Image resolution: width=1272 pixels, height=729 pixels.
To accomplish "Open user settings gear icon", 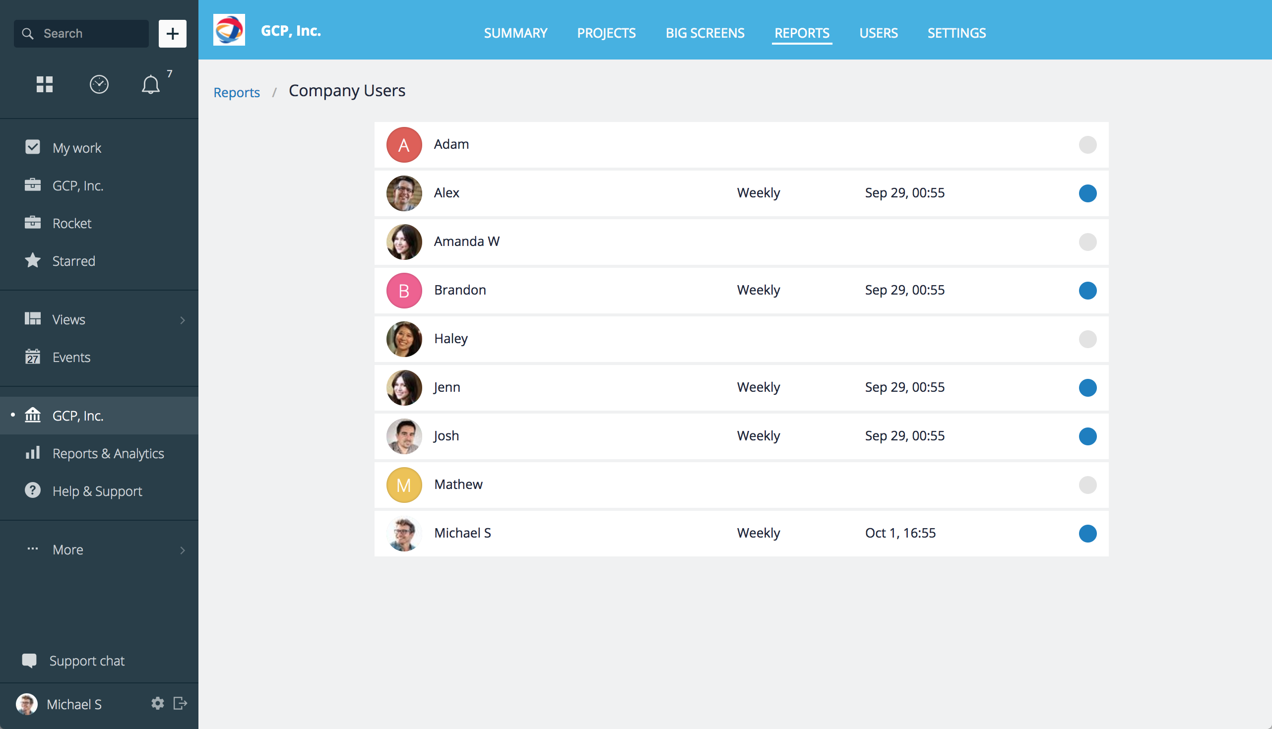I will tap(157, 704).
